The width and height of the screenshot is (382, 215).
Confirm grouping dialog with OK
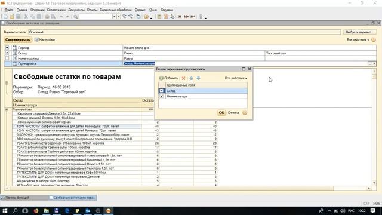tap(221, 113)
